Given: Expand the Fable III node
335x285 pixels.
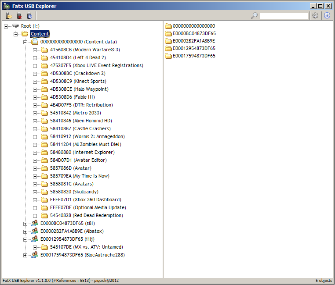Looking at the screenshot, I should pyautogui.click(x=35, y=97).
